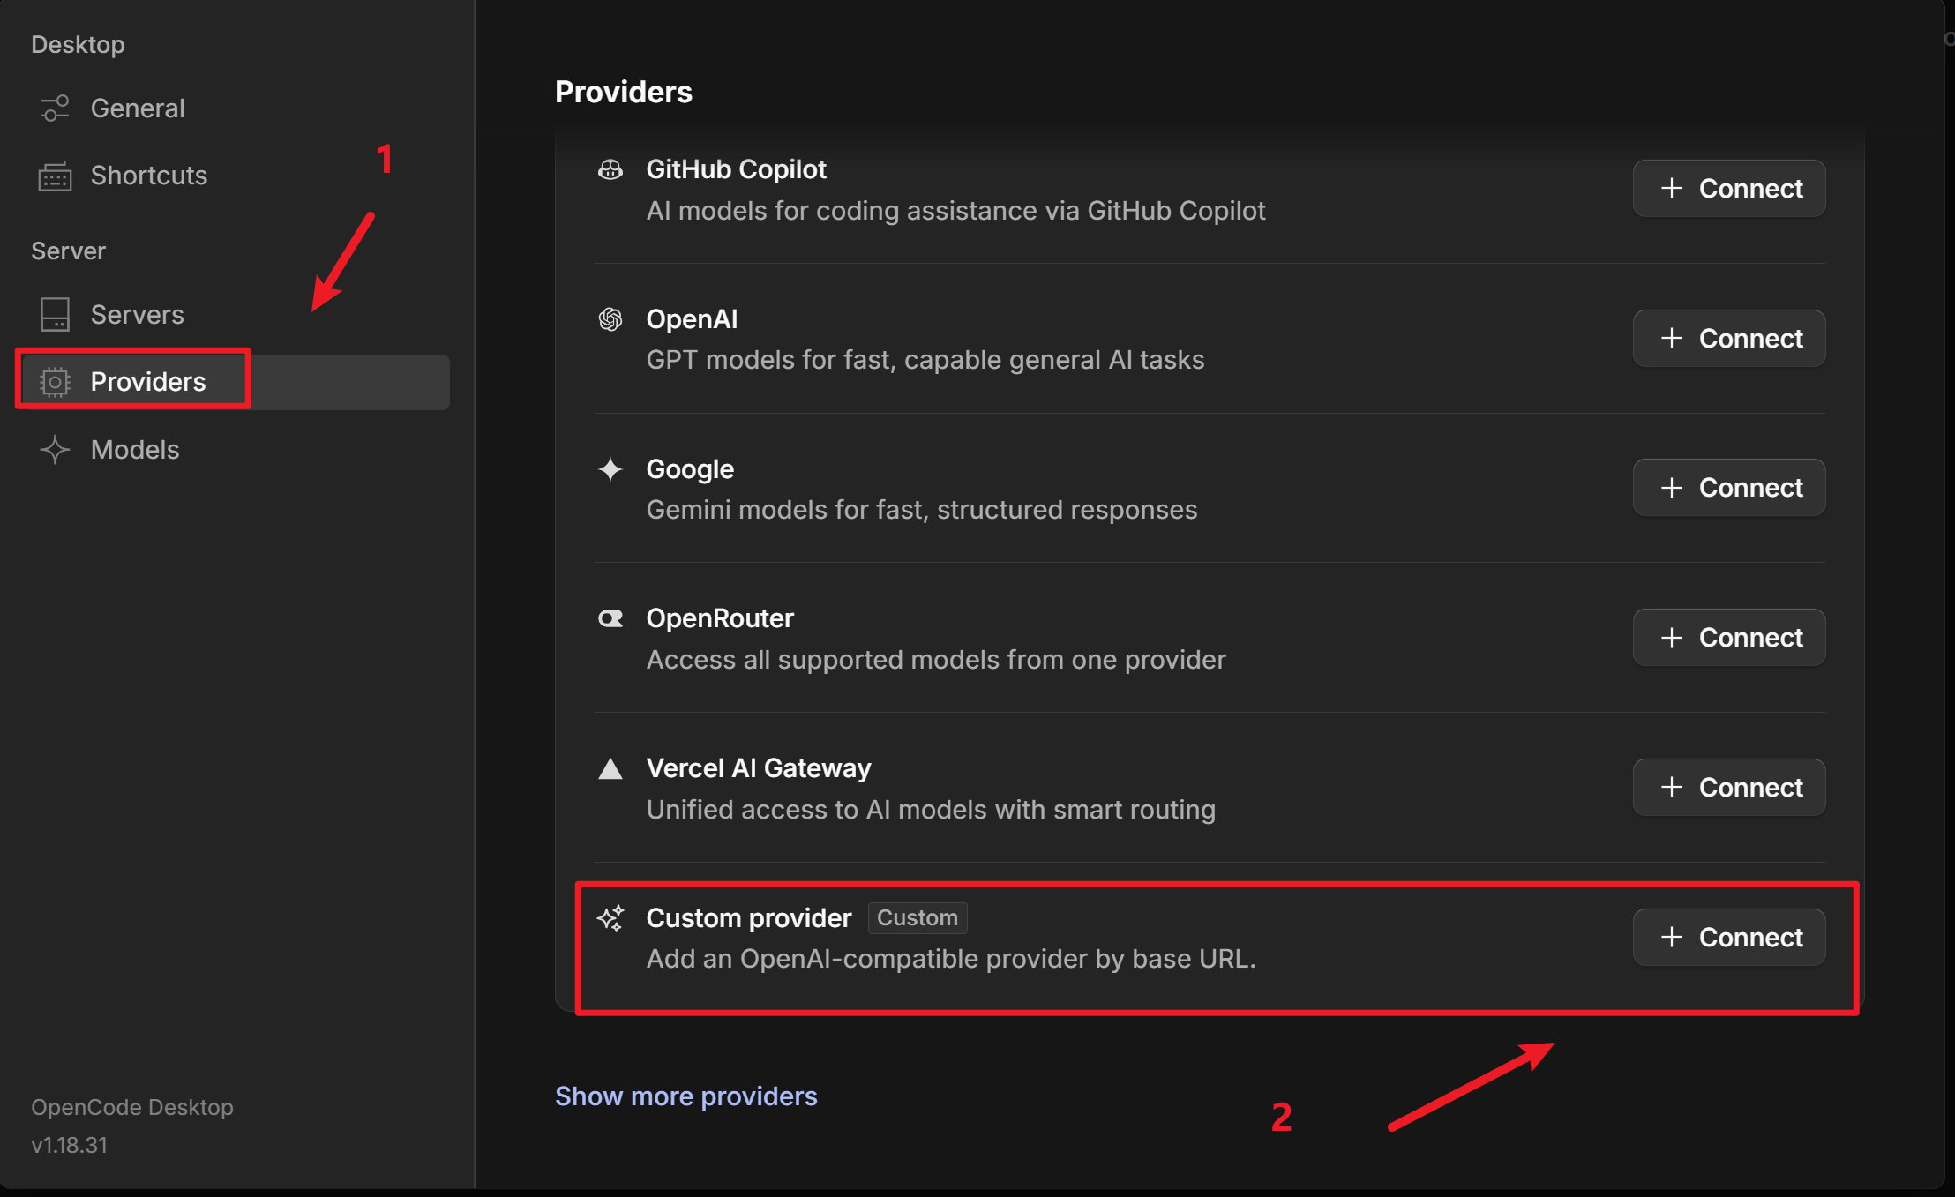Click the Custom provider title text

point(749,918)
